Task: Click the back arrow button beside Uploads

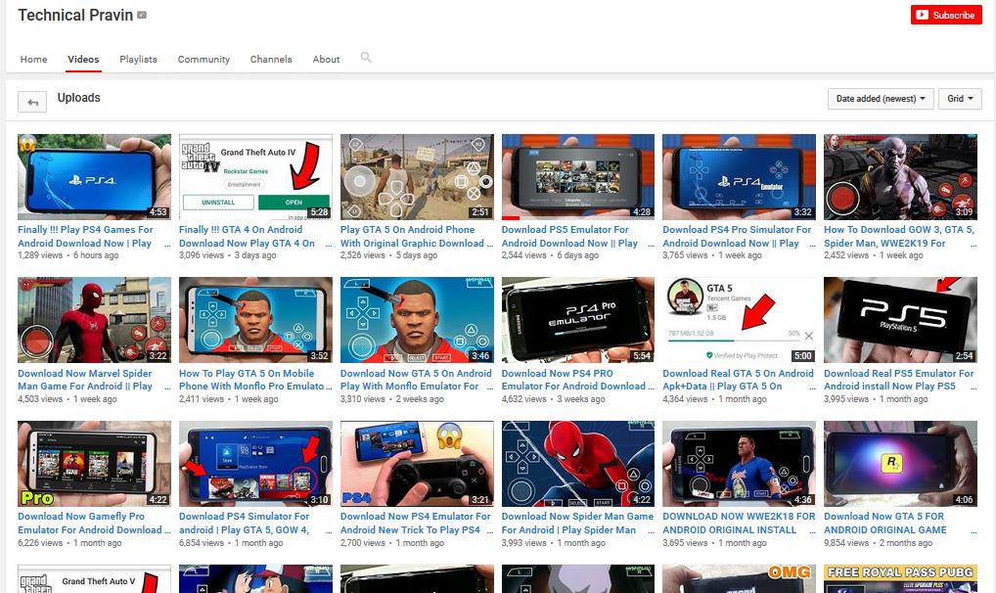Action: coord(32,102)
